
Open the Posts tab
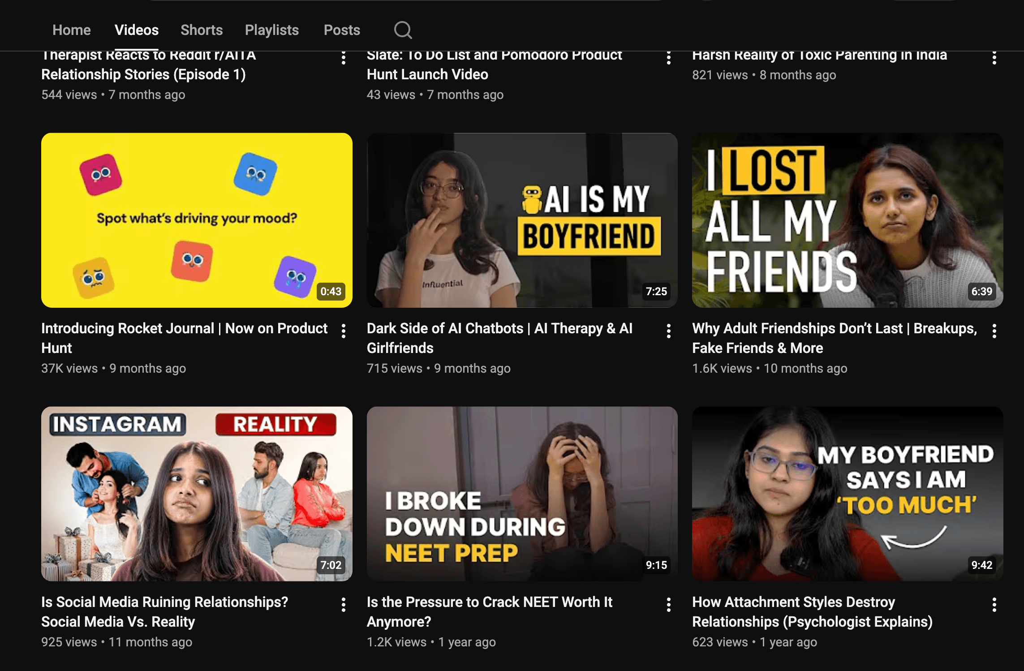[x=342, y=30]
